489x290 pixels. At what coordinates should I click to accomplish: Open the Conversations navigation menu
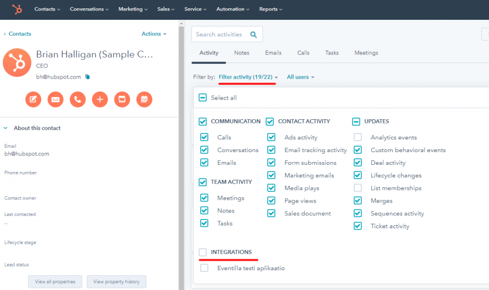(x=89, y=9)
